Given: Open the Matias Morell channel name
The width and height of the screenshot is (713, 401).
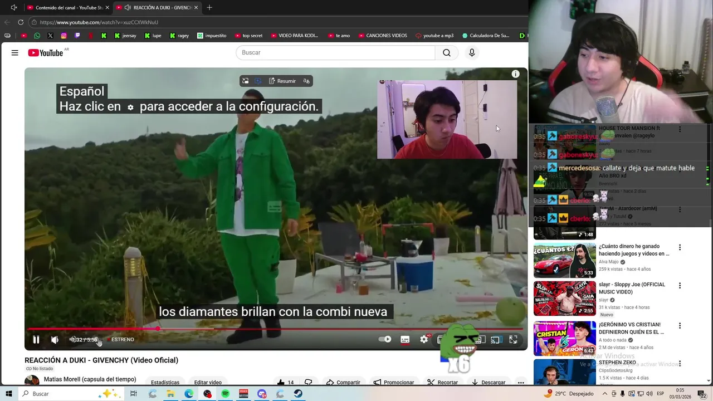Looking at the screenshot, I should [90, 379].
